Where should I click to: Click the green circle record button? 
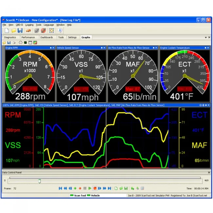[75, 188]
